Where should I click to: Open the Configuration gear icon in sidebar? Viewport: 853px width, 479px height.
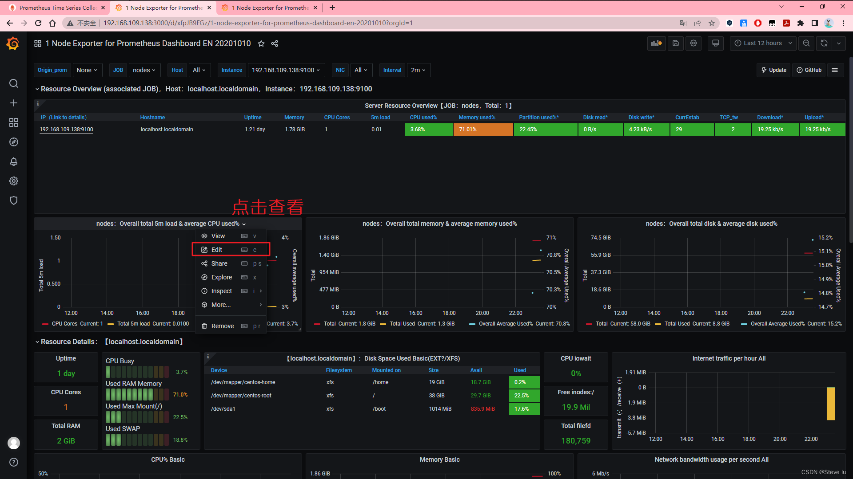pyautogui.click(x=14, y=181)
